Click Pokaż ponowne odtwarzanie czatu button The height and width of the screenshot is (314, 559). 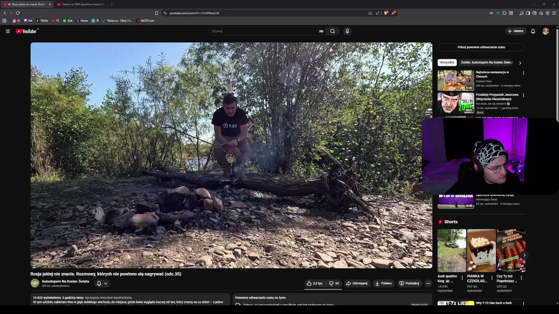(481, 47)
